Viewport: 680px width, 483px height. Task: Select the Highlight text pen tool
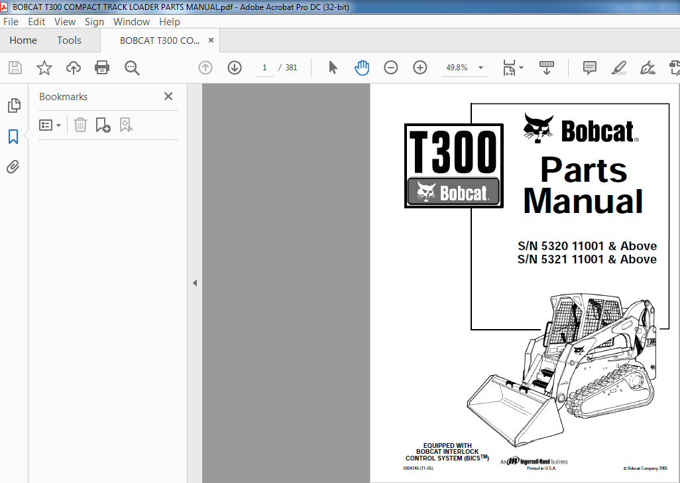(619, 68)
